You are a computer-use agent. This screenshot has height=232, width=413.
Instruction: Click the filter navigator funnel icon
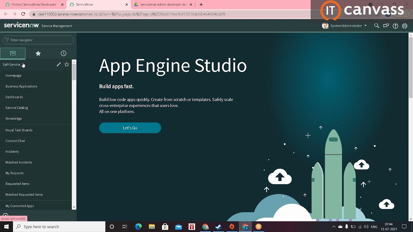(x=6, y=40)
